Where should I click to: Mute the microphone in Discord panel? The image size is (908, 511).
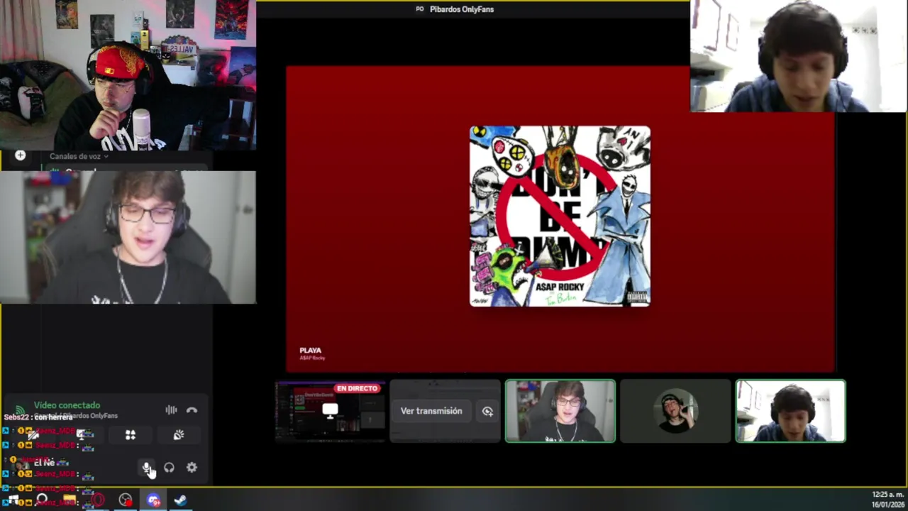coord(146,468)
